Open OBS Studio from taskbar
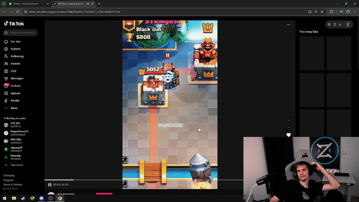 coord(51,198)
